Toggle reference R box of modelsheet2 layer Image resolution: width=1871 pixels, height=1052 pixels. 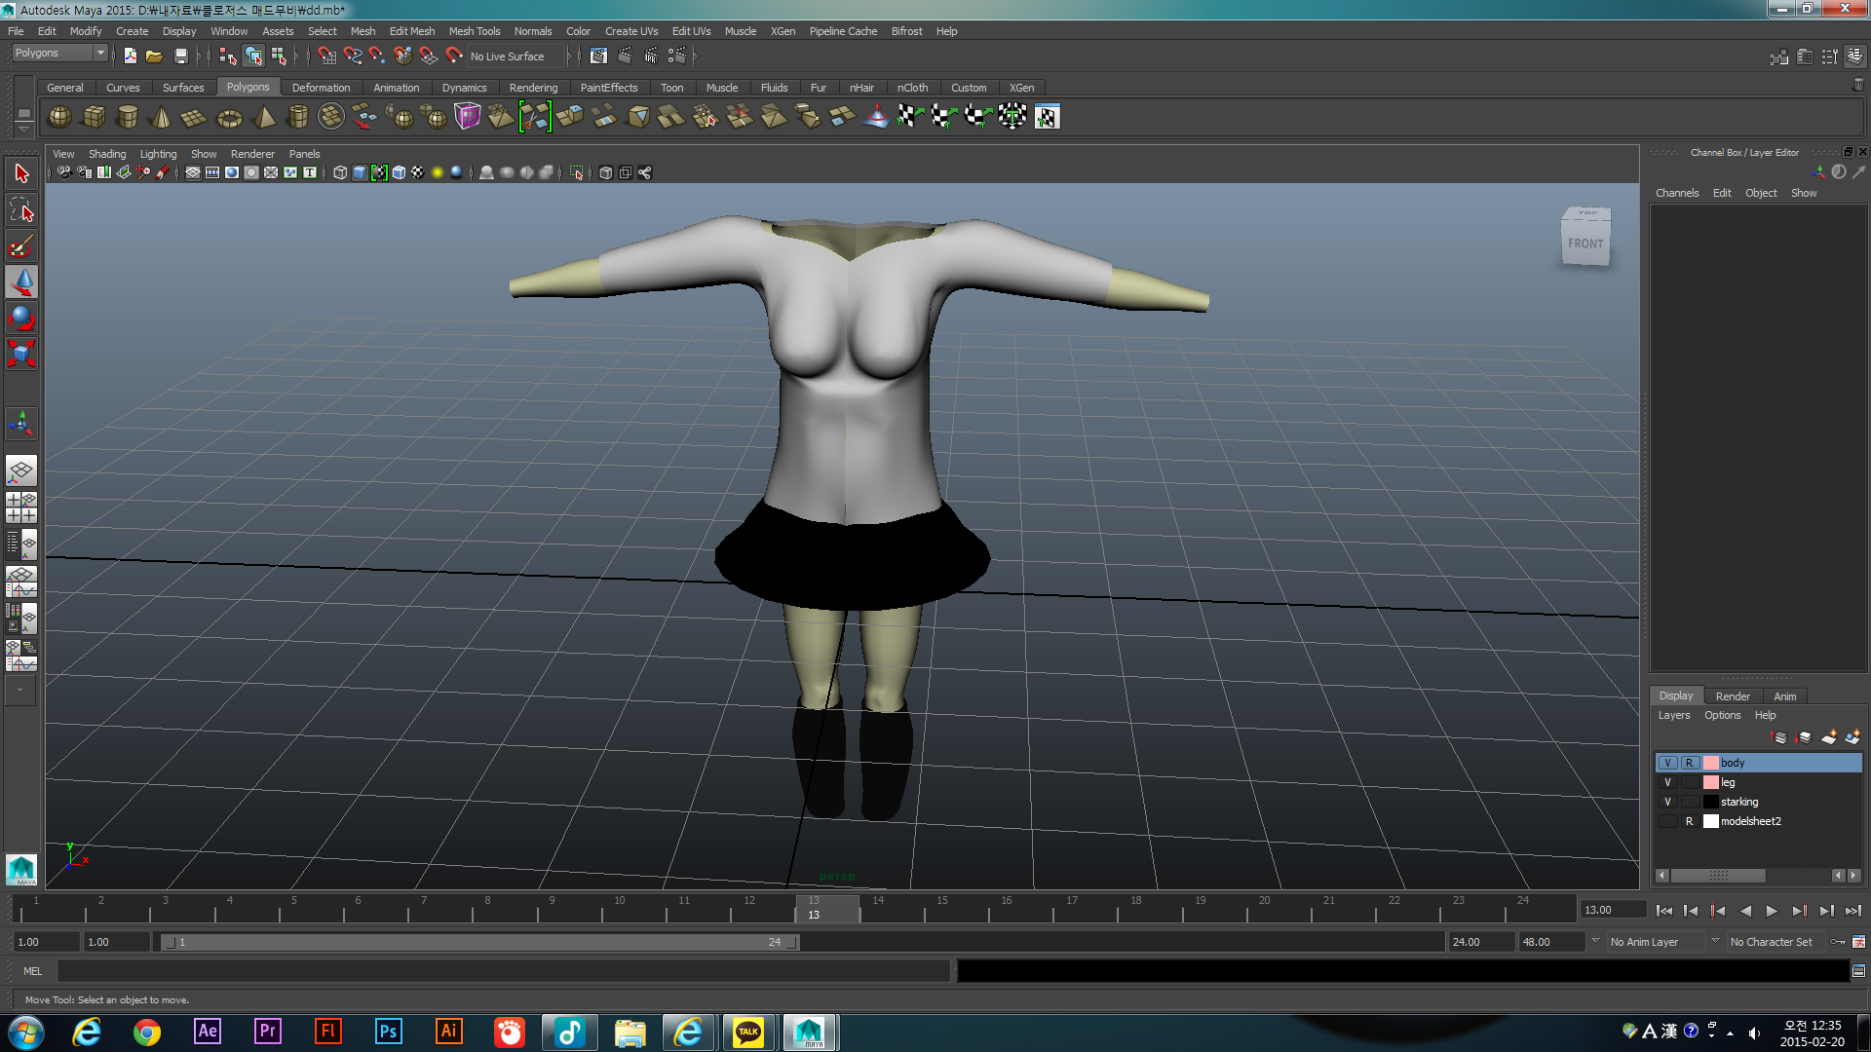(1690, 821)
